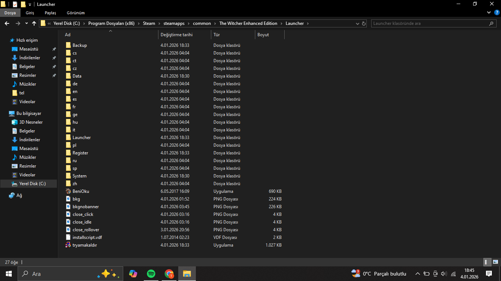Open the taskbar Ara search box
Screen dimensions: 501x281
70,274
